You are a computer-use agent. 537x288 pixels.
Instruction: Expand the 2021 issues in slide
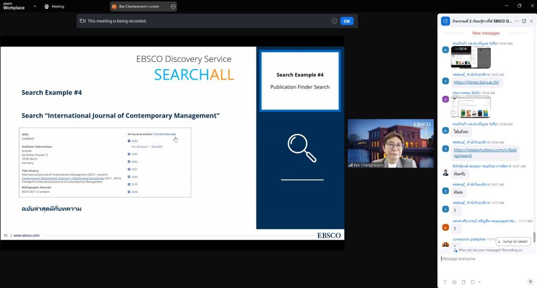click(x=129, y=169)
